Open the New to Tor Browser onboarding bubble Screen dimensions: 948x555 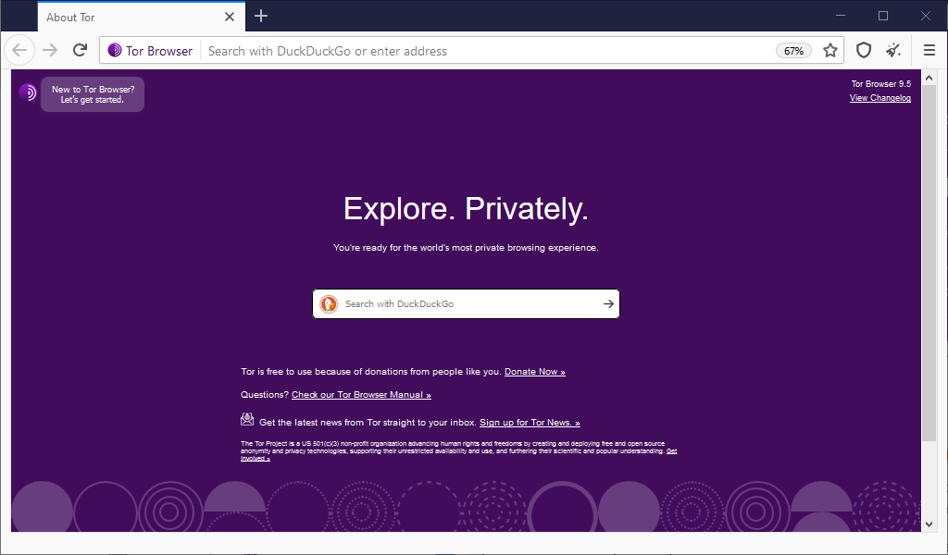coord(93,94)
